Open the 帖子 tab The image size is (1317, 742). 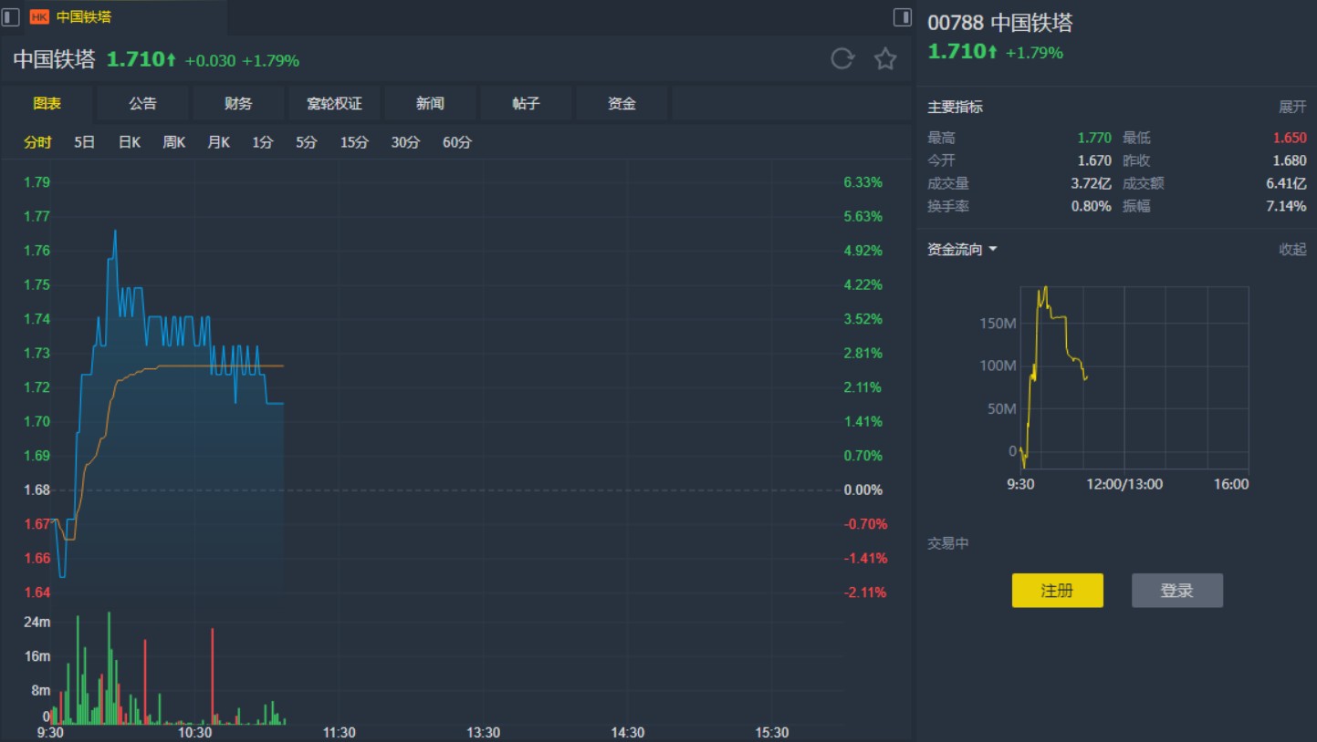tap(526, 104)
